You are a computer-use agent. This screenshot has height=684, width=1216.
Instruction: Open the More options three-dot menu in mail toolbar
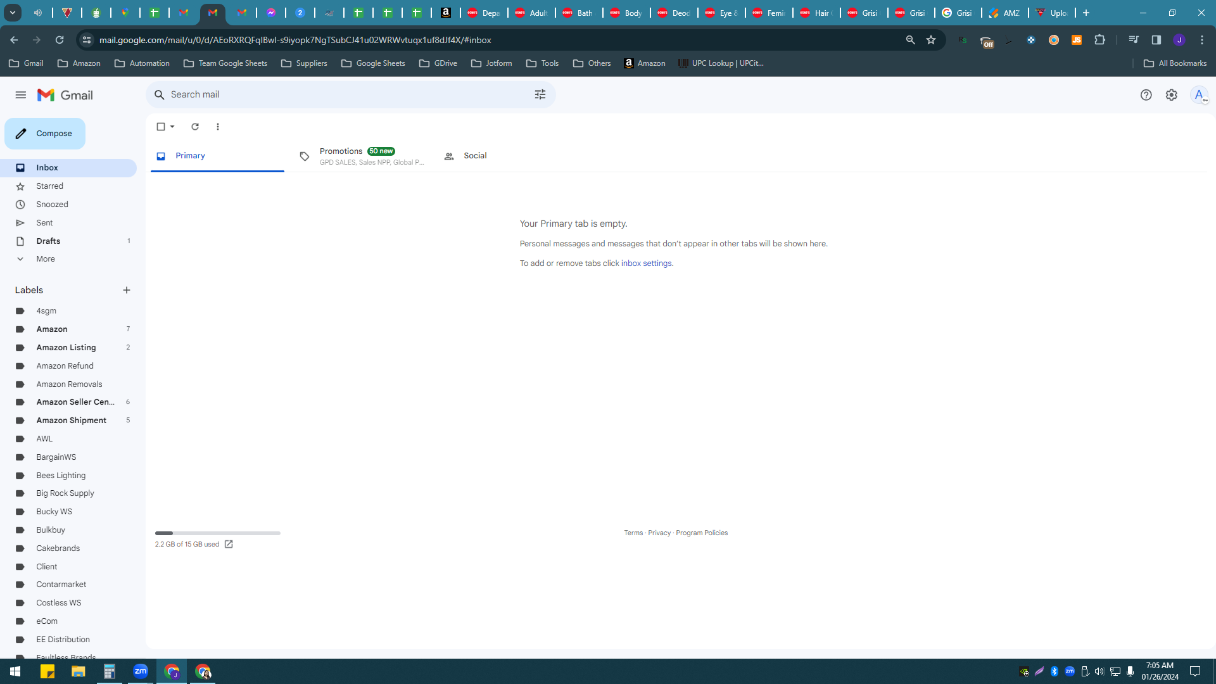tap(218, 127)
